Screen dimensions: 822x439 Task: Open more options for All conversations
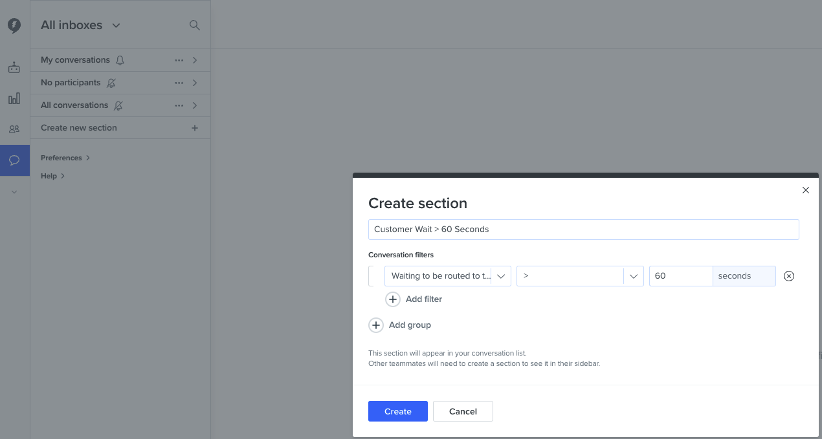[x=179, y=105]
